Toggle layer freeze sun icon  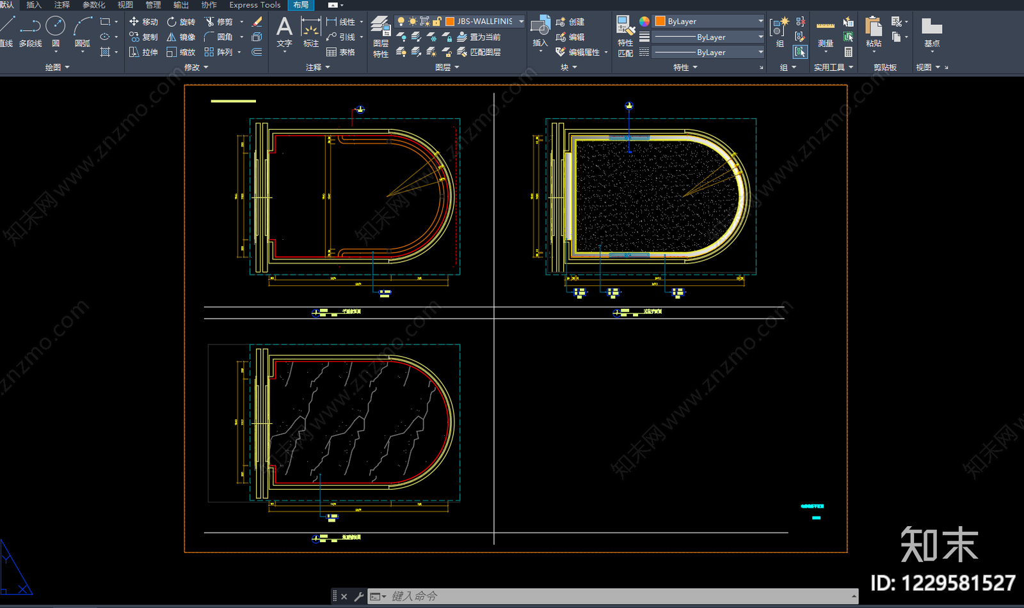point(413,22)
